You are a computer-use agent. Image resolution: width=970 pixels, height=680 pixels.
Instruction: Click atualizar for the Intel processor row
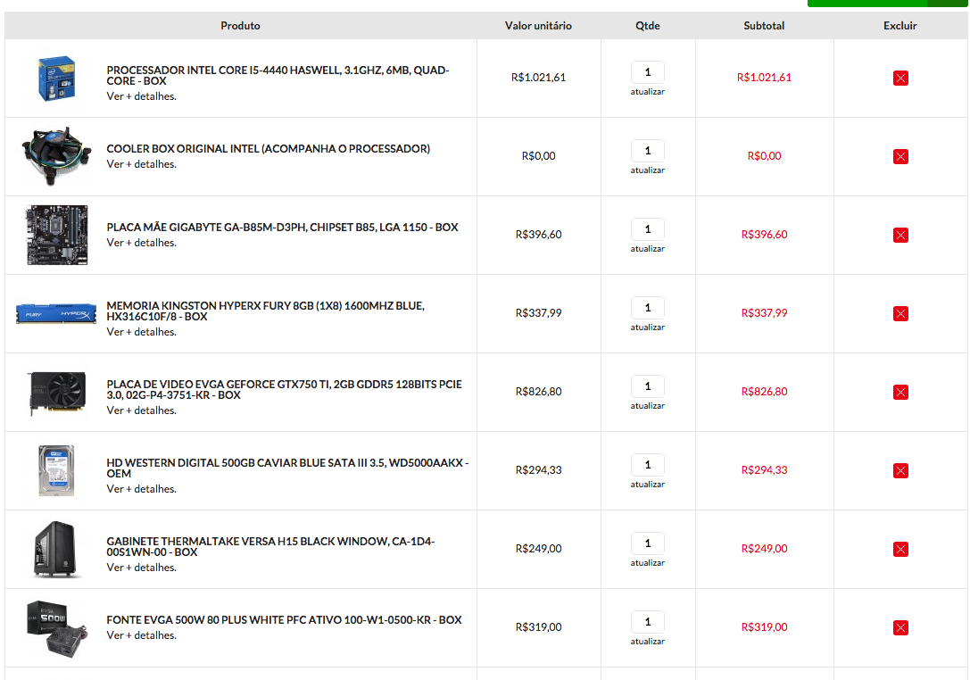[x=648, y=92]
